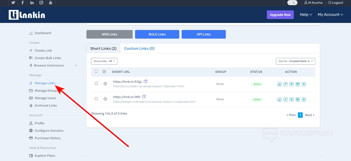Archive the lnnk.in/iNfc link
Image resolution: width=351 pixels, height=161 pixels.
point(298,99)
